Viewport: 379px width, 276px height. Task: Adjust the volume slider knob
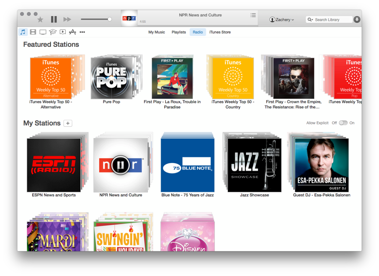pyautogui.click(x=110, y=19)
